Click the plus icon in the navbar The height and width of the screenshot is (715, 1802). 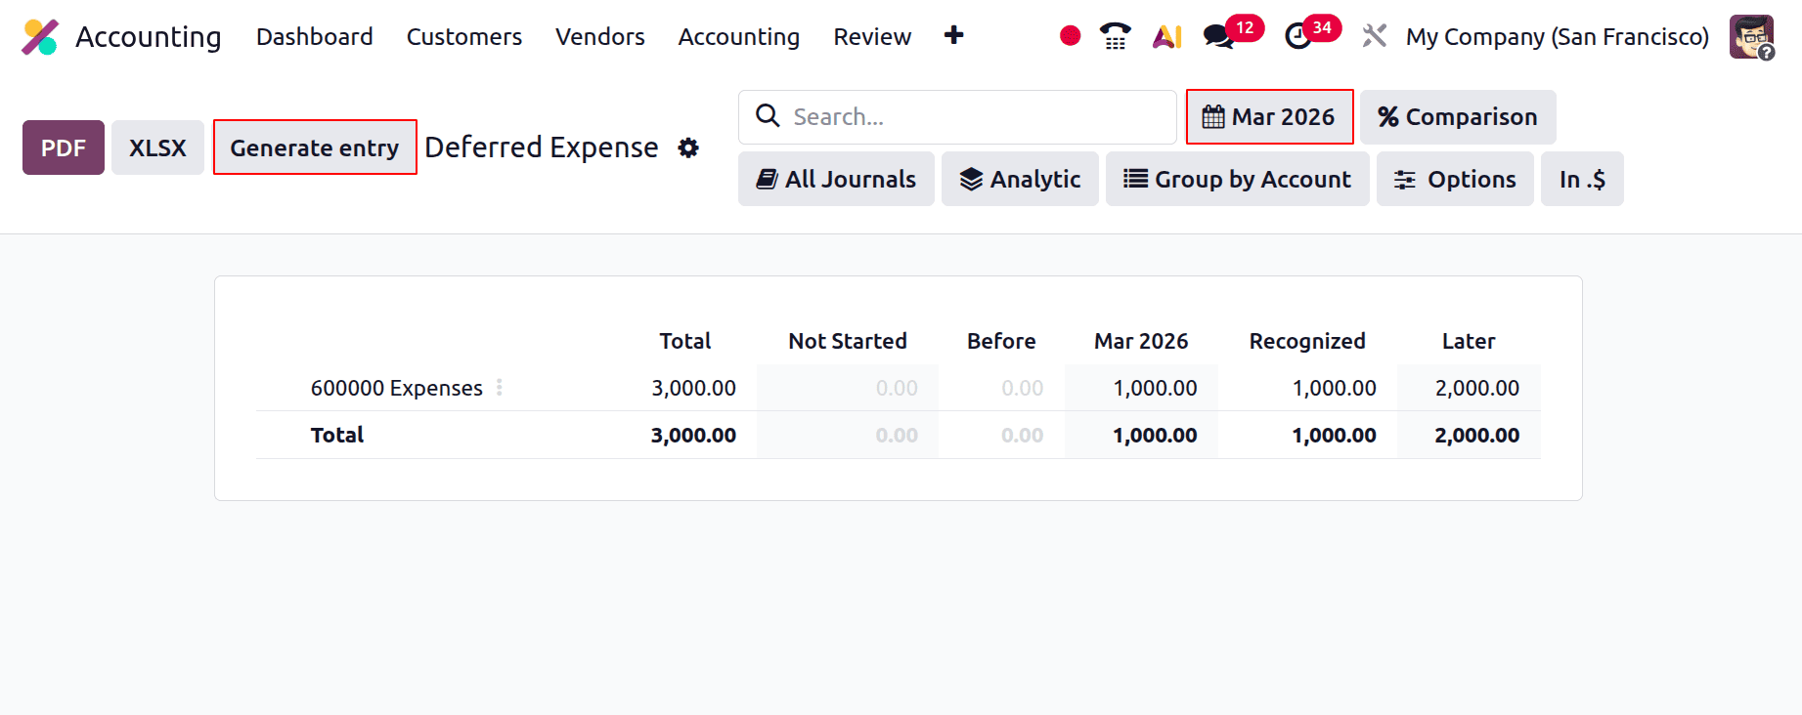point(954,35)
